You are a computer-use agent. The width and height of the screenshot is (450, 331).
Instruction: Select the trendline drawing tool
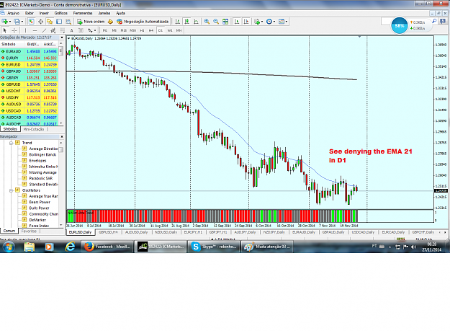coord(44,30)
